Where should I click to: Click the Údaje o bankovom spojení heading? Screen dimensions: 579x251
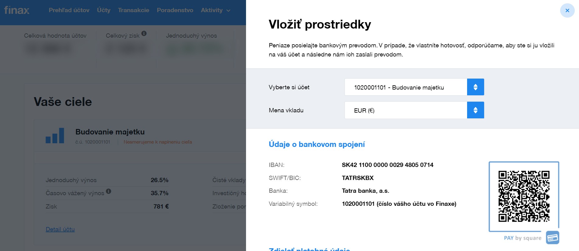[317, 144]
